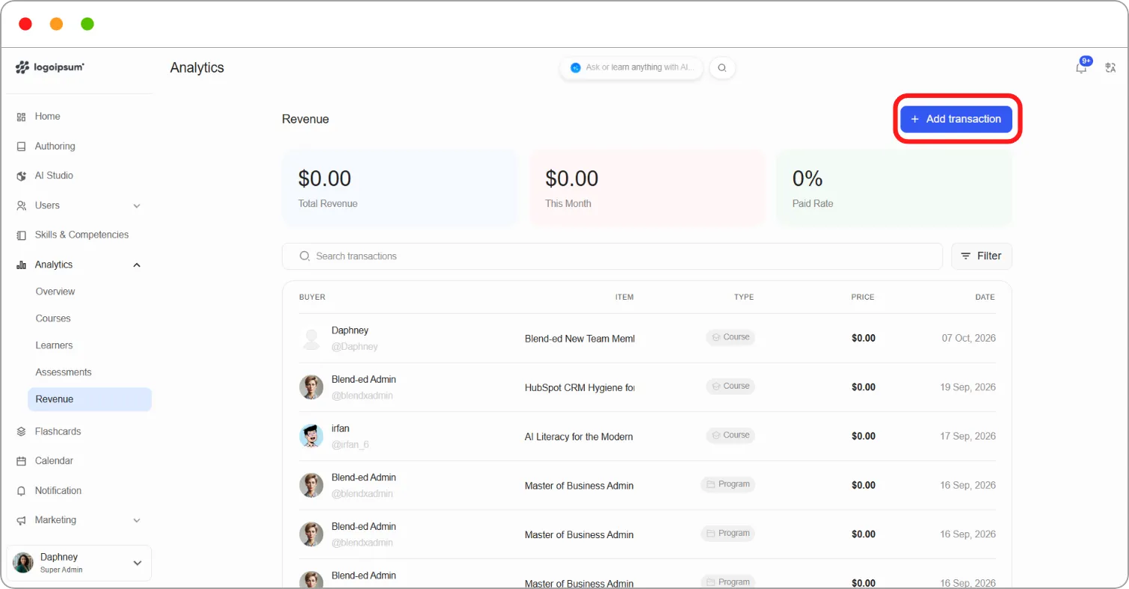Open Daphney Super Admin account dropdown
The image size is (1129, 589).
click(x=79, y=563)
